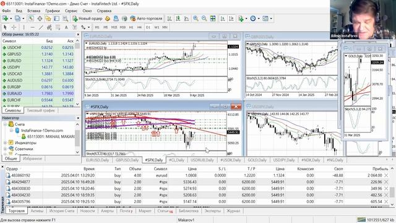Enable chart auto scroll icon
Viewport: 396px width, 223px height.
pyautogui.click(x=223, y=19)
